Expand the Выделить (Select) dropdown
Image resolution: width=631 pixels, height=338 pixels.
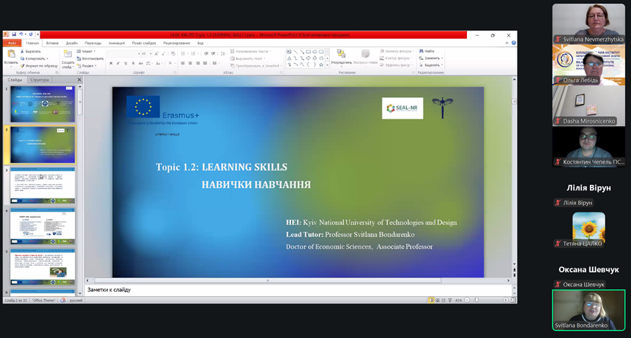pyautogui.click(x=431, y=66)
